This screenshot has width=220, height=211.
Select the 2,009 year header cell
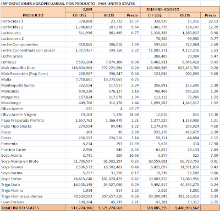click(103, 9)
